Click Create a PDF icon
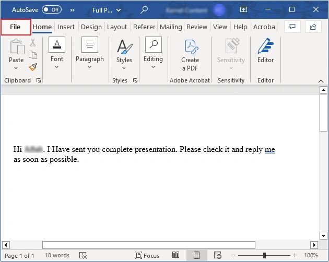This screenshot has width=329, height=262. (191, 47)
